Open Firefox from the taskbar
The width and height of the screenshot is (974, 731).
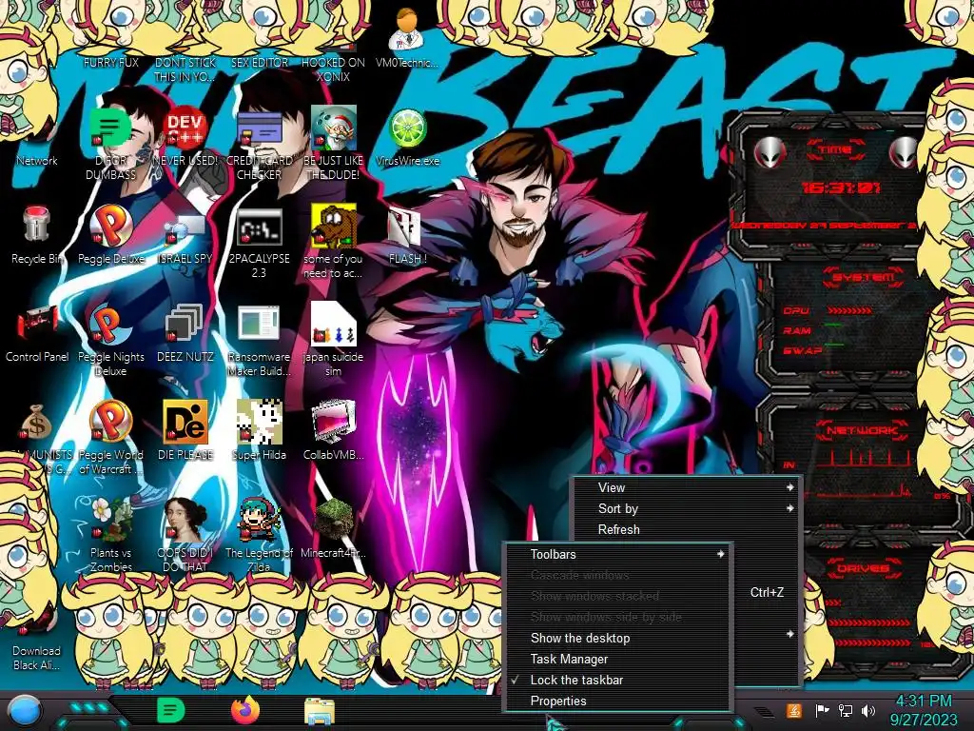pyautogui.click(x=245, y=710)
